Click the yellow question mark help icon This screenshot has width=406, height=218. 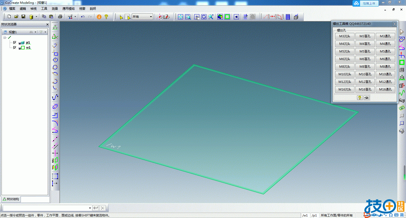[x=106, y=17]
